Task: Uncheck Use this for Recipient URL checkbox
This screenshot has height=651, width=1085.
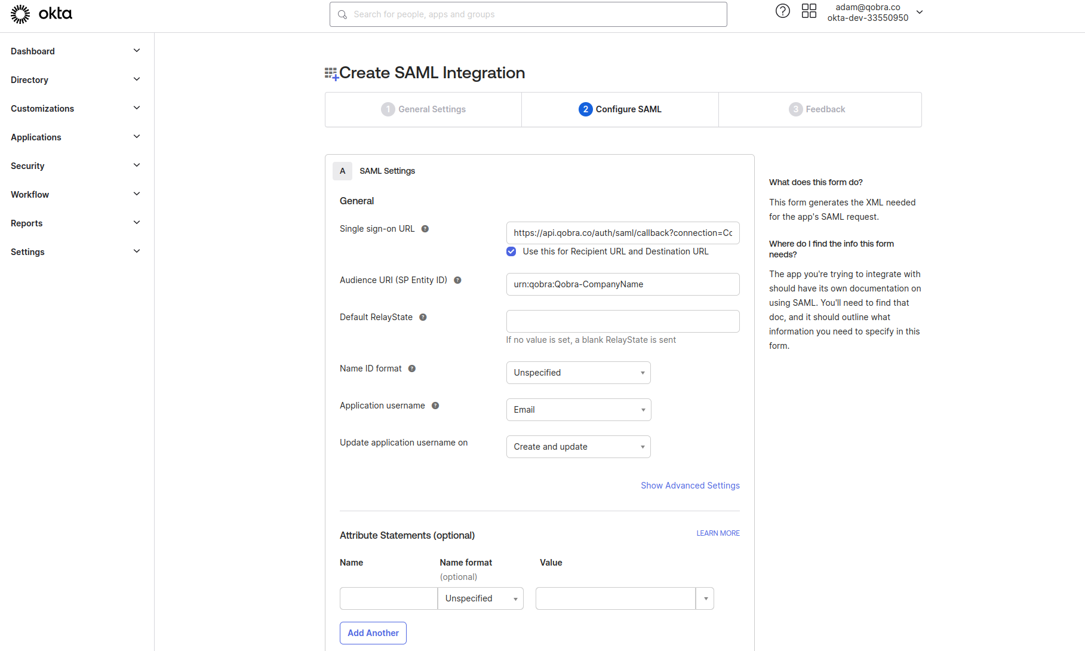Action: click(x=511, y=251)
